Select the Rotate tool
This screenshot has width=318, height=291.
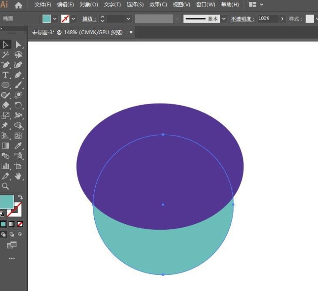(x=18, y=105)
